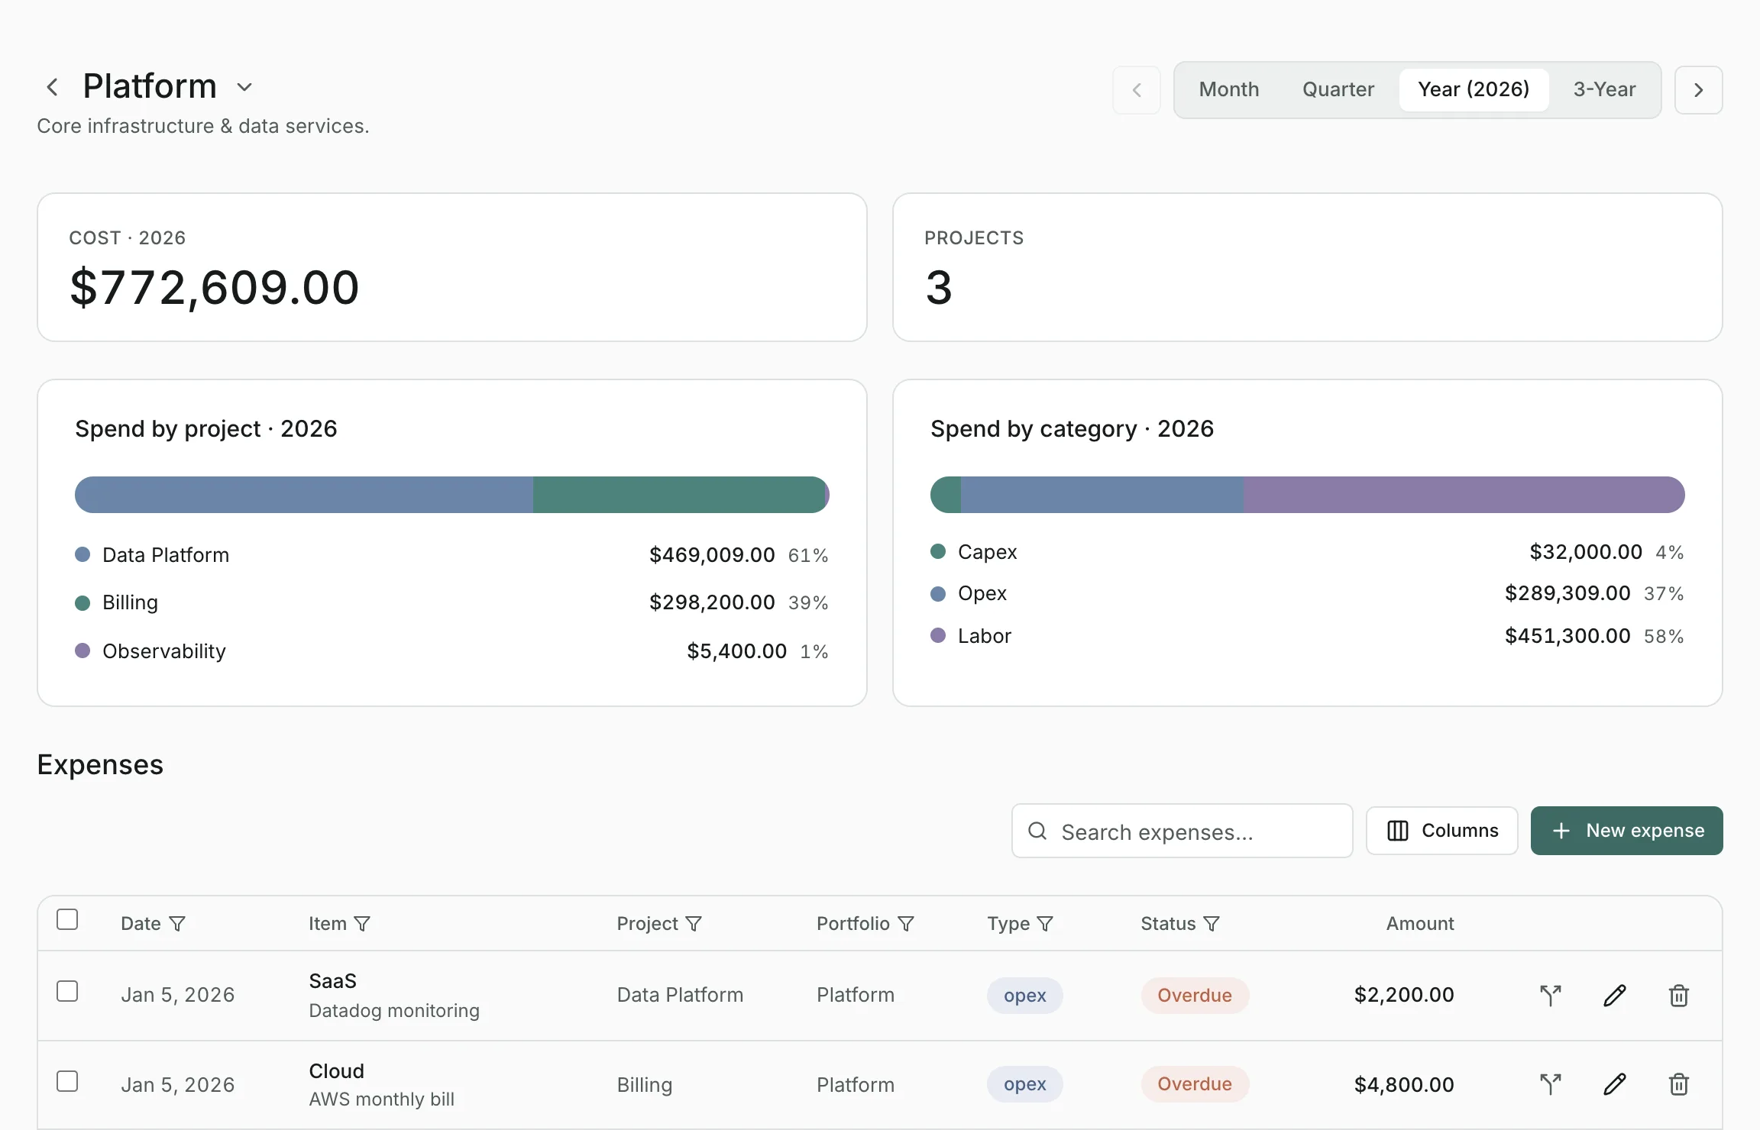This screenshot has width=1760, height=1130.
Task: Click the $4,800.00 amount cell
Action: tap(1404, 1084)
